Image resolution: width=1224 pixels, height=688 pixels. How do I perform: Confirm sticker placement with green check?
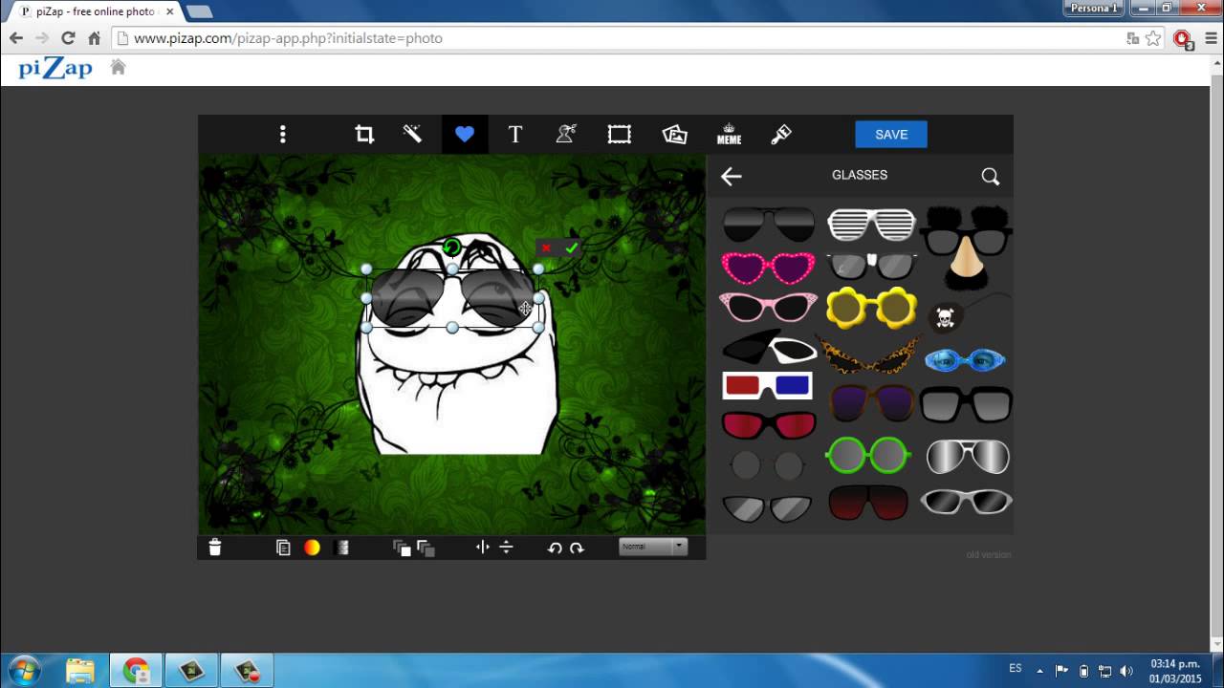[x=571, y=247]
